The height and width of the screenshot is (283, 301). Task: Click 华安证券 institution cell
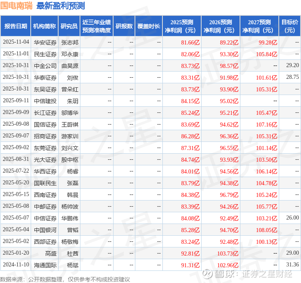point(45,42)
